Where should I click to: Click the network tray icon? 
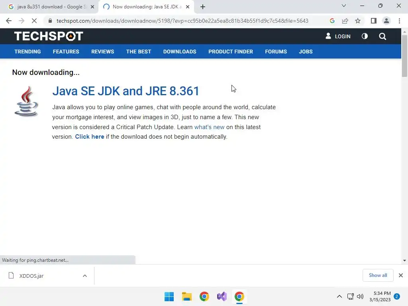351,296
